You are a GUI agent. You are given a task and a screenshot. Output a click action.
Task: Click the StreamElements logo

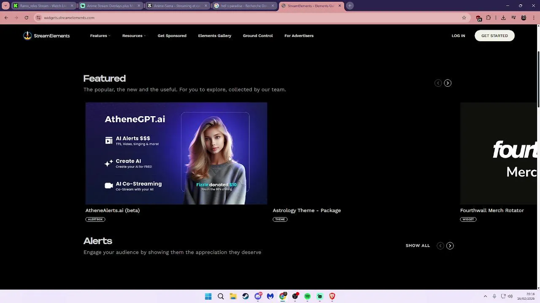pos(46,36)
